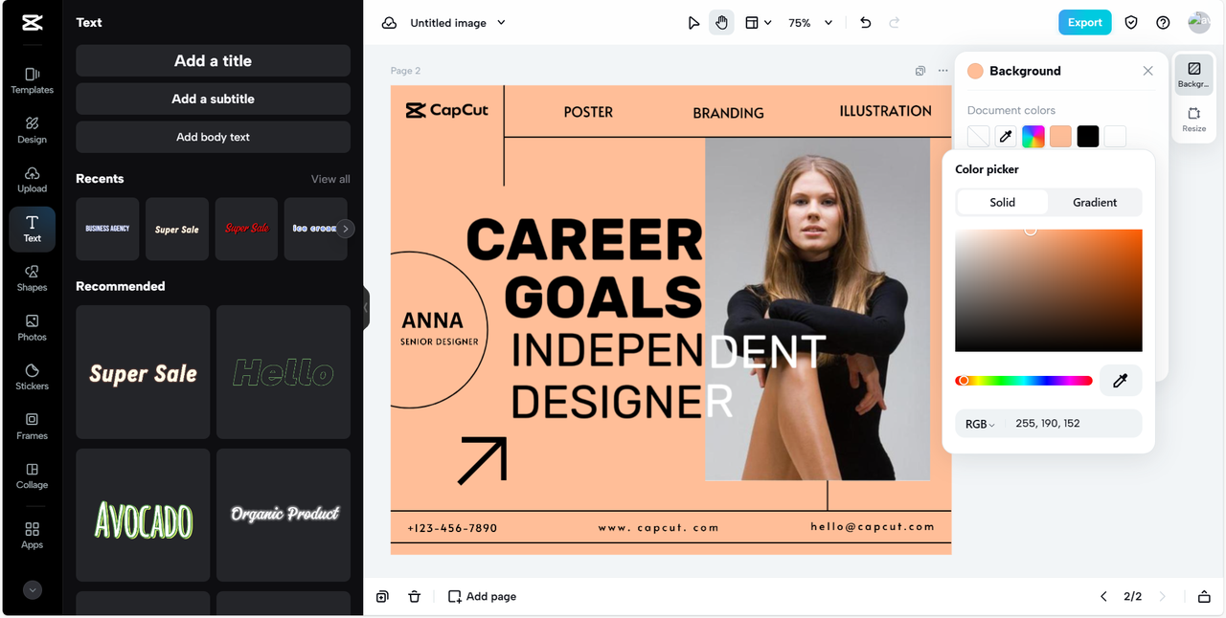Image resolution: width=1226 pixels, height=618 pixels.
Task: Open Untitled image name dropdown
Action: coord(458,23)
